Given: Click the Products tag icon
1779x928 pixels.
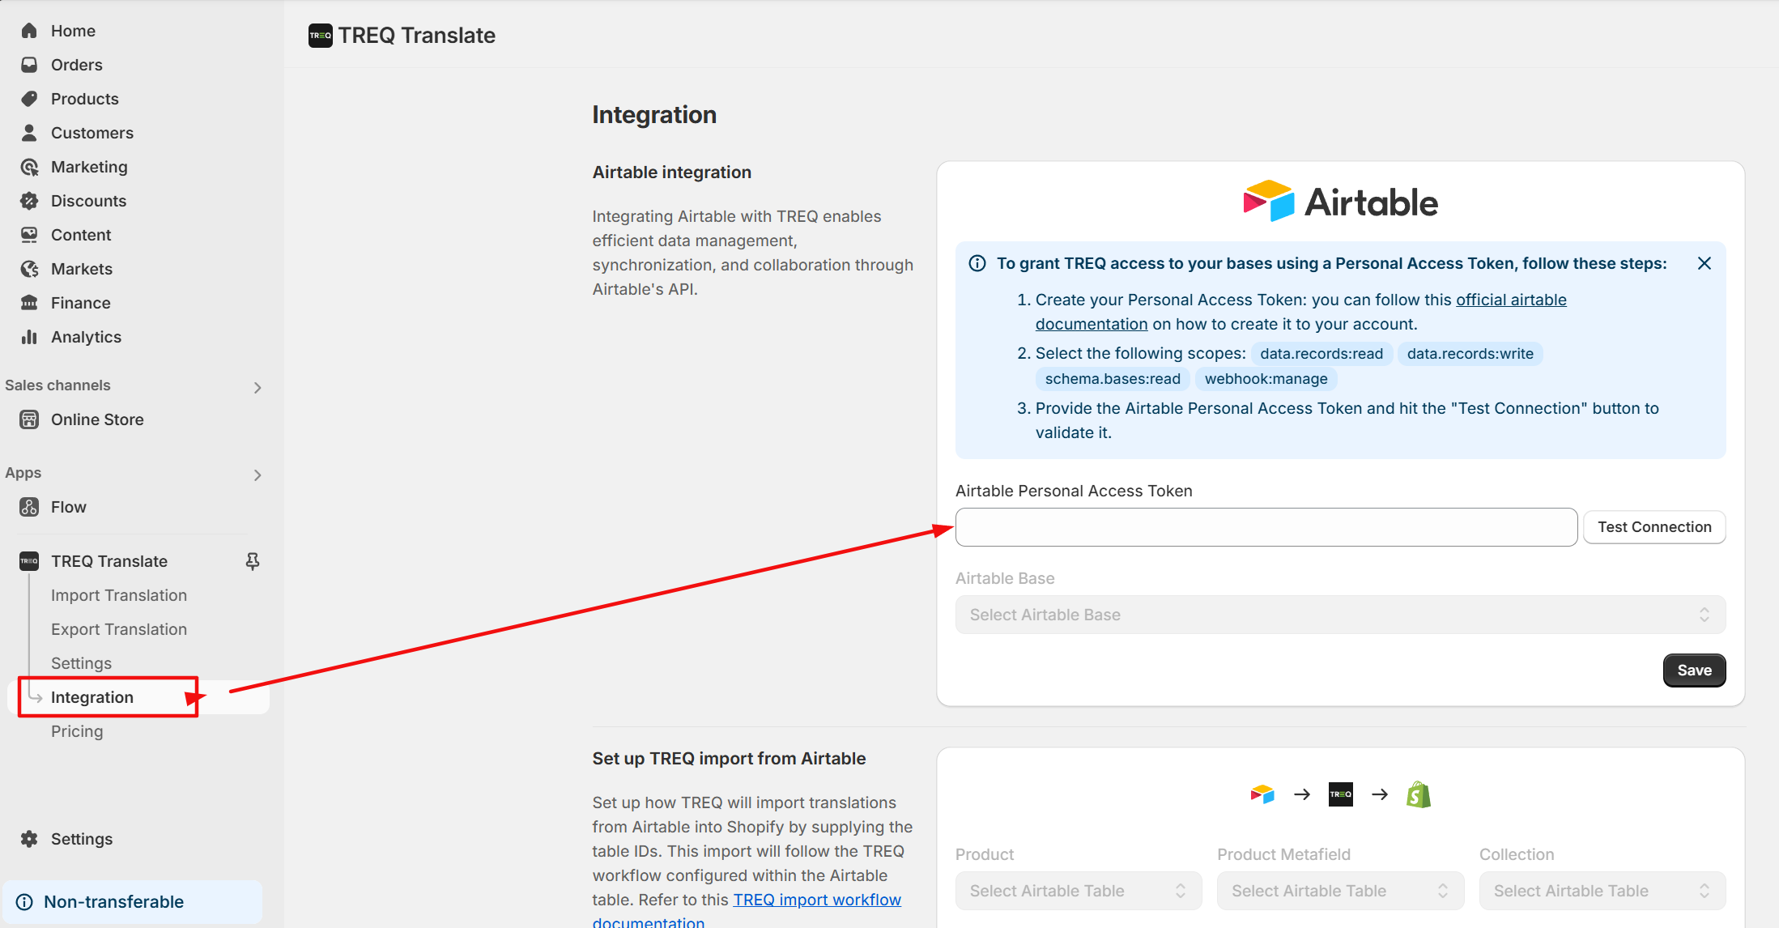Looking at the screenshot, I should 29,99.
